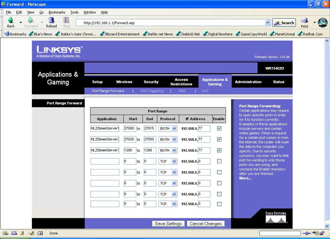330x239 pixels.
Task: Click the HL2SteamServer1 application name field
Action: [105, 128]
